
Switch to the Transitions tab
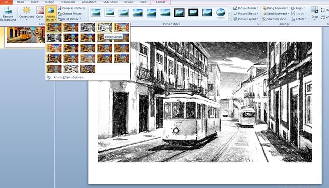(68, 2)
